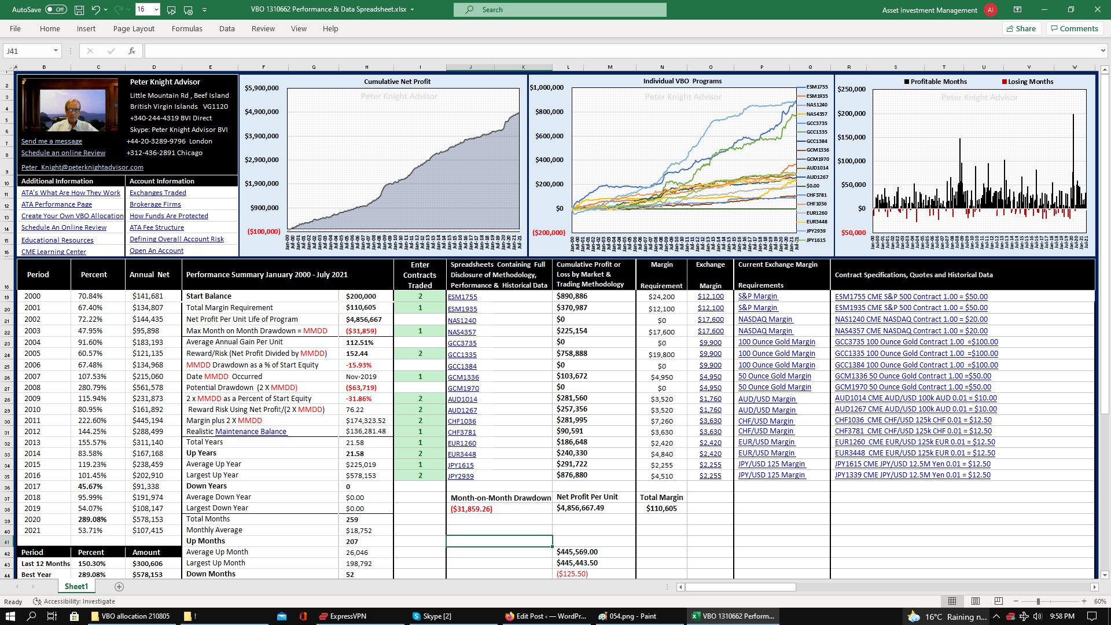The width and height of the screenshot is (1111, 625).
Task: Add a new sheet with plus icon
Action: point(119,587)
